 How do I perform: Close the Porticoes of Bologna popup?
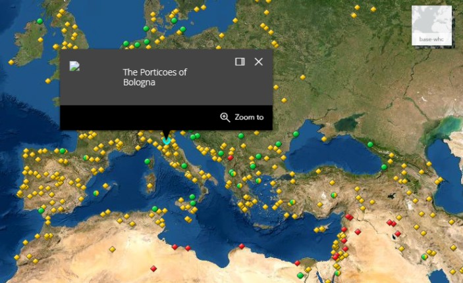pos(259,62)
